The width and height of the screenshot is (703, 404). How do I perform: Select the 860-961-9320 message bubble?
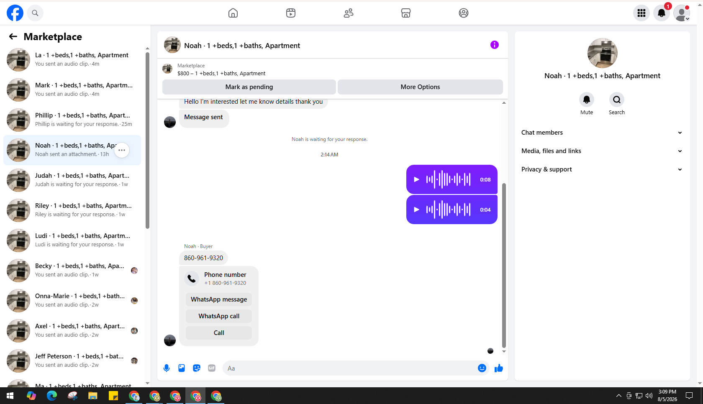pos(203,258)
